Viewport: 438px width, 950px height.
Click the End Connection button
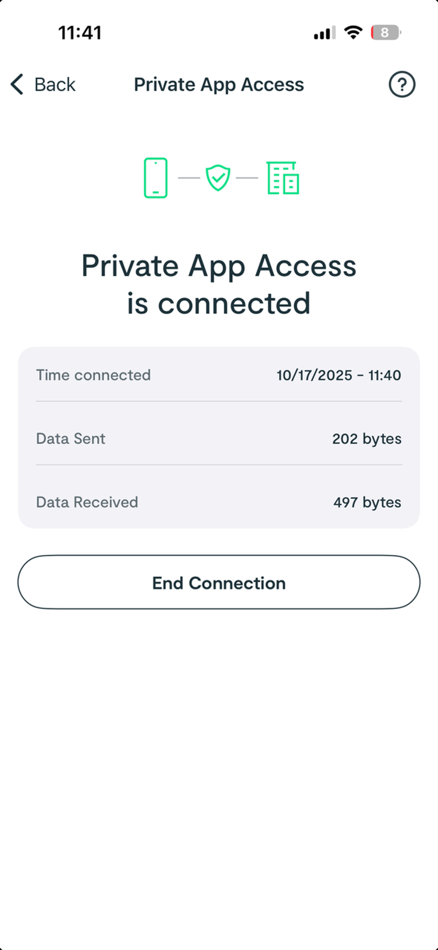pos(219,582)
